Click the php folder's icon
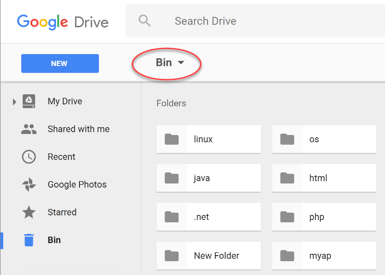This screenshot has width=385, height=275. pyautogui.click(x=287, y=217)
